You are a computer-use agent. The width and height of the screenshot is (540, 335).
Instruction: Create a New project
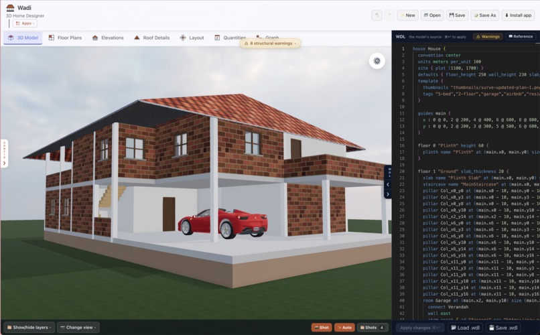coord(408,15)
